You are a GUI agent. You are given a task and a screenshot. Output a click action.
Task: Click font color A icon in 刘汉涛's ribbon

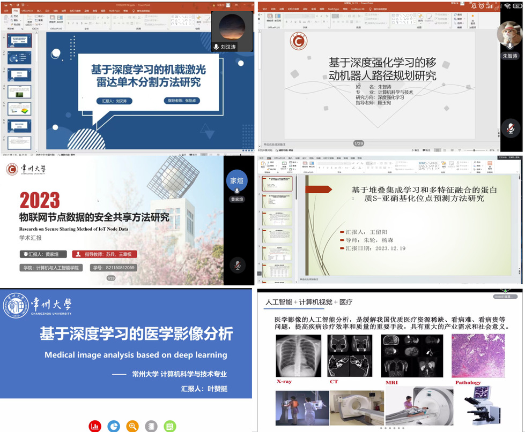(x=105, y=23)
